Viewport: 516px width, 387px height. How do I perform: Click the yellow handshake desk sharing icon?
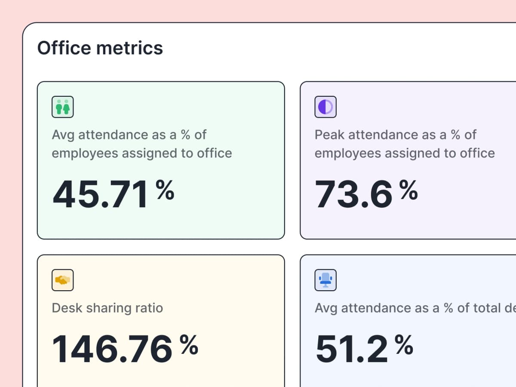tap(63, 280)
